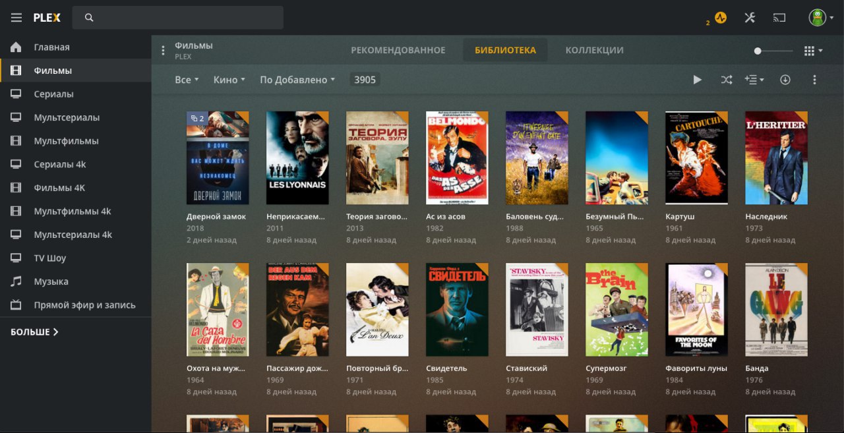Click the monitor icon next to TV Шоу
The width and height of the screenshot is (844, 433).
pos(16,258)
